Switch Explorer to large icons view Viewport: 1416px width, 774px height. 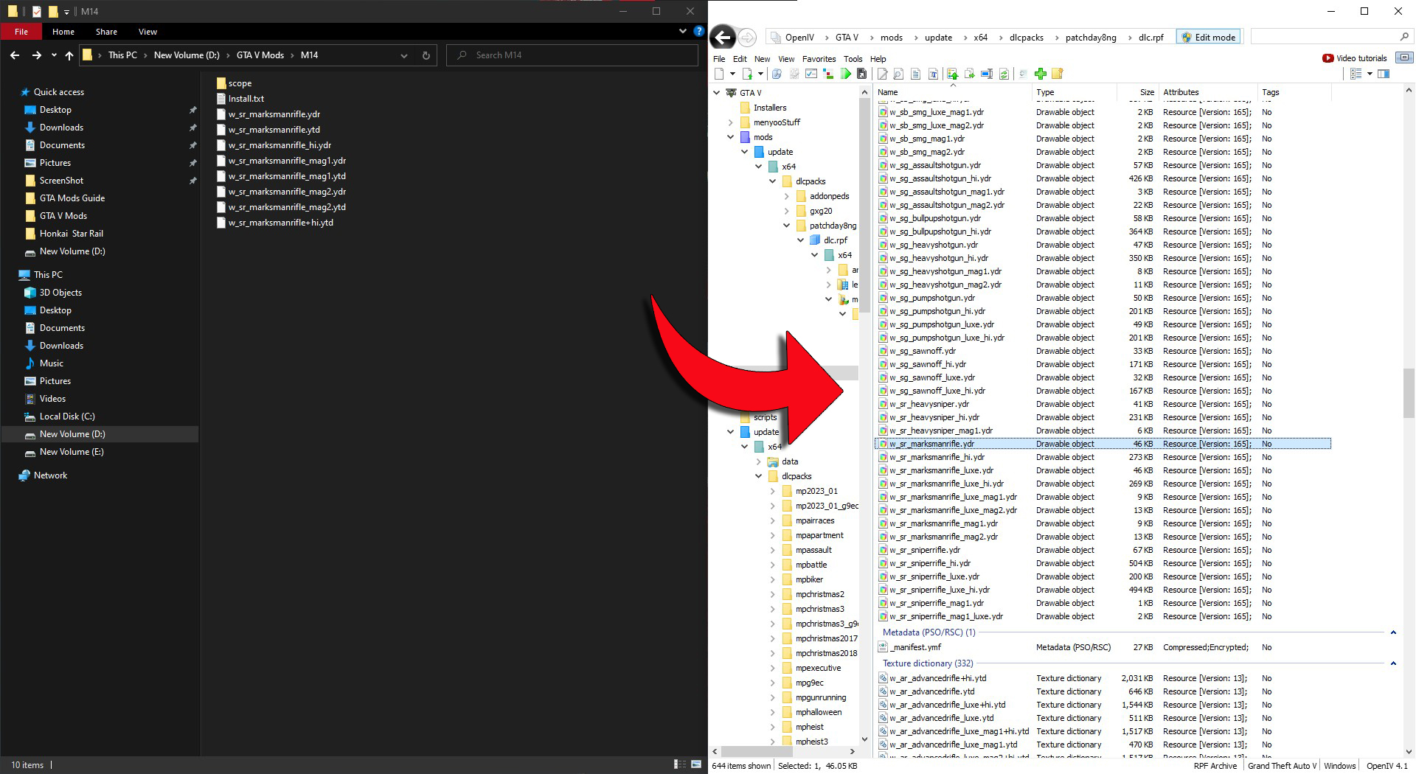(x=695, y=765)
